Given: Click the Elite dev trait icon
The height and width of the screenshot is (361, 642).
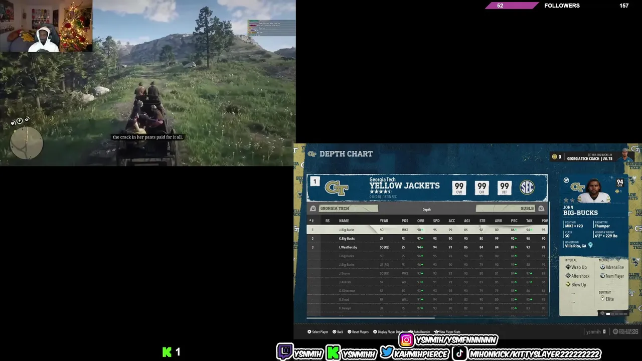Looking at the screenshot, I should [x=602, y=298].
